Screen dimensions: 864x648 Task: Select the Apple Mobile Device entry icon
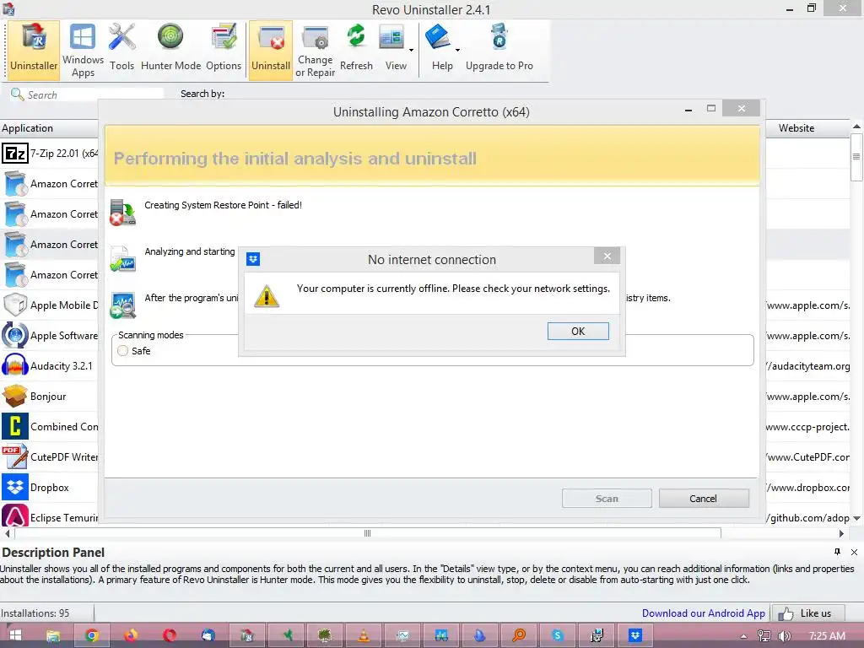click(15, 305)
